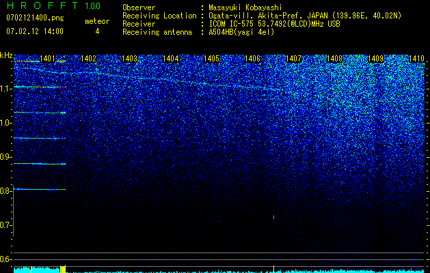Click the 1404 time marker
Viewport: 430px width, 273px height.
point(171,58)
